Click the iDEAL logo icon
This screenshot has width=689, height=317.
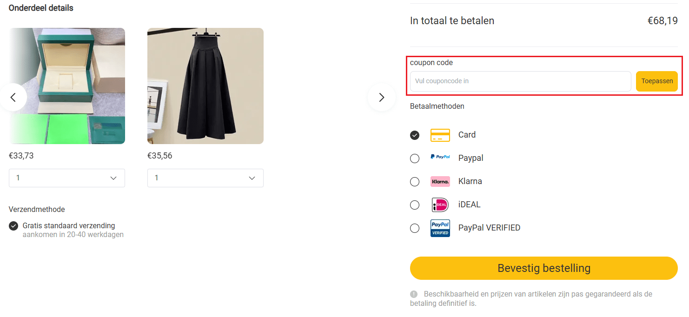pos(440,205)
